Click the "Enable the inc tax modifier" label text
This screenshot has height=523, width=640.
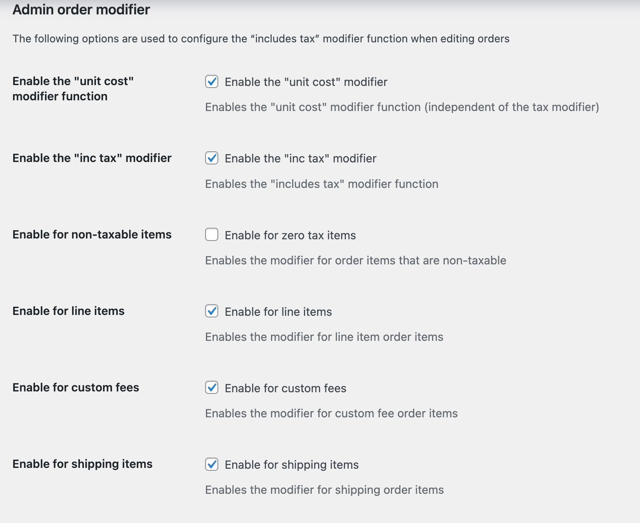pyautogui.click(x=300, y=158)
